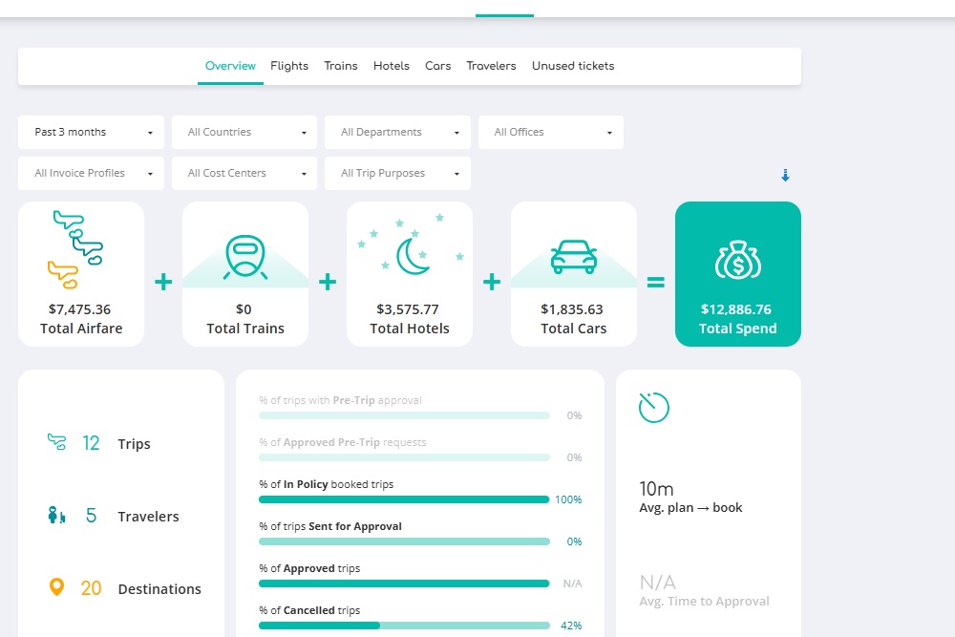Open the Unused tickets tab
Screen dimensions: 955x637
coord(573,66)
